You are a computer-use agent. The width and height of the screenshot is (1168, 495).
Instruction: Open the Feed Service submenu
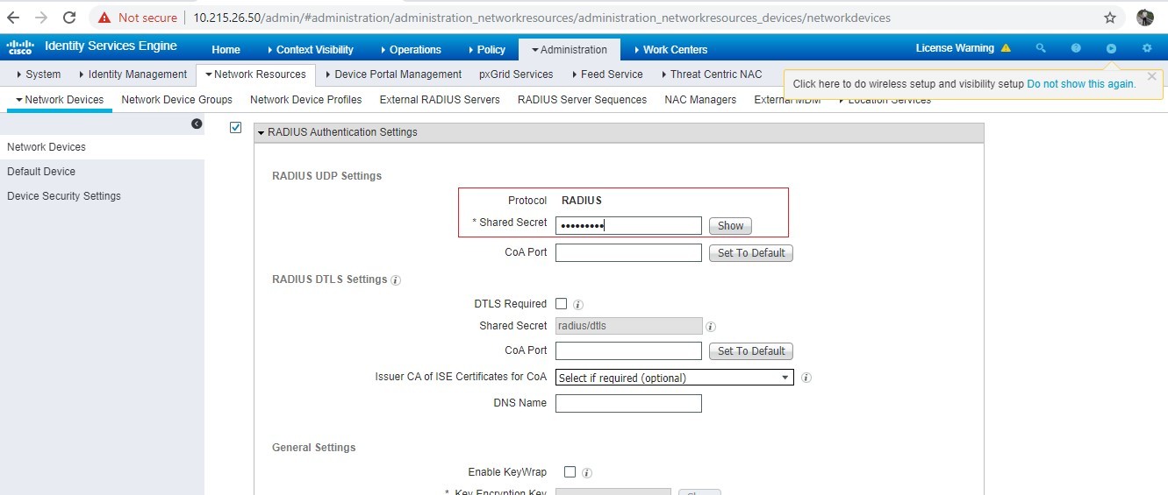[606, 74]
